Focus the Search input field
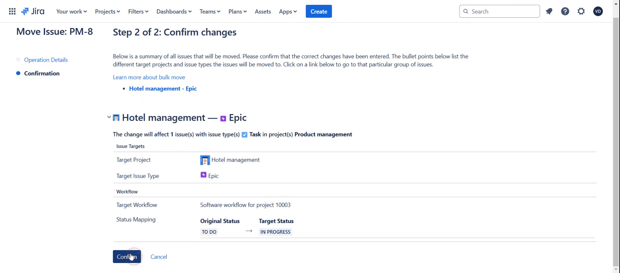The height and width of the screenshot is (273, 620). pyautogui.click(x=500, y=12)
